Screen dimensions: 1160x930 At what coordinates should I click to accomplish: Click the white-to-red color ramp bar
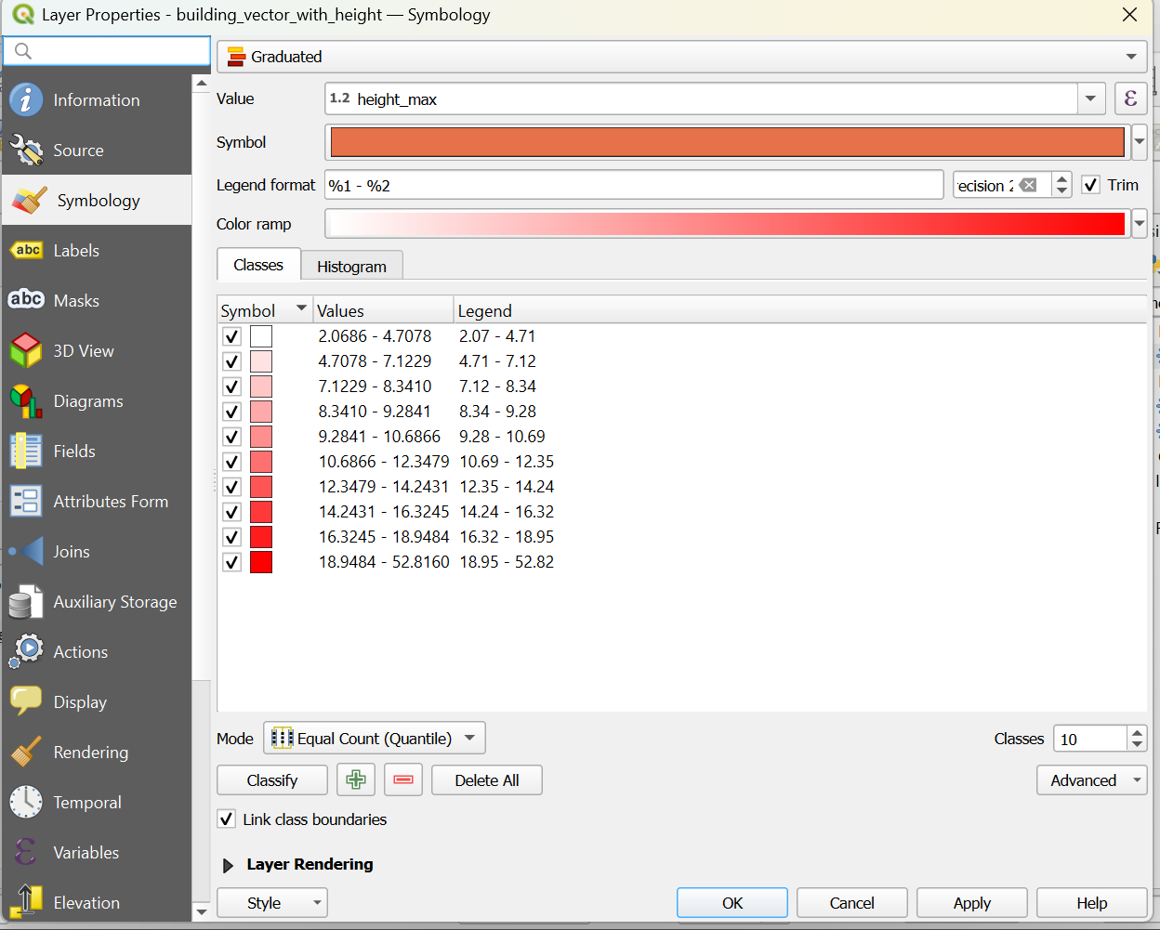(728, 224)
